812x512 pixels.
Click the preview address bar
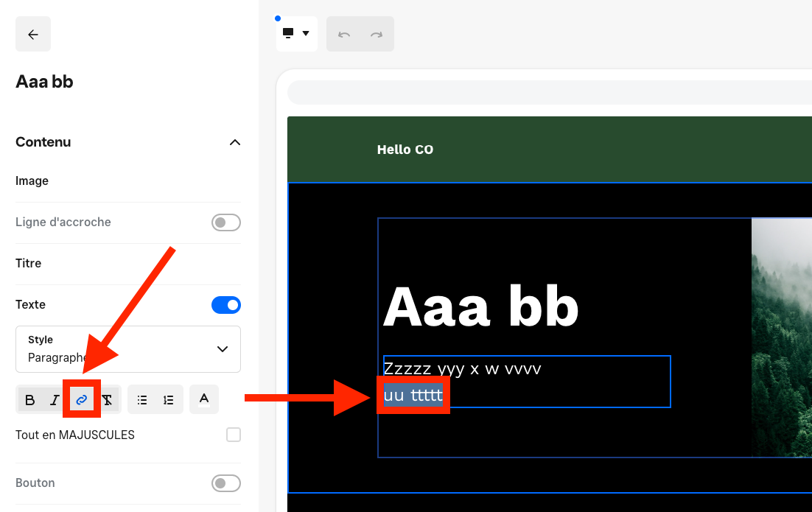point(550,93)
